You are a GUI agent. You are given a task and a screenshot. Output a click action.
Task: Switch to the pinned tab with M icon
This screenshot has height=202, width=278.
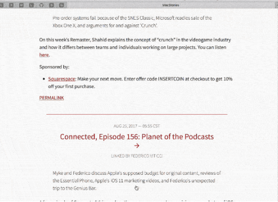pyautogui.click(x=21, y=5)
